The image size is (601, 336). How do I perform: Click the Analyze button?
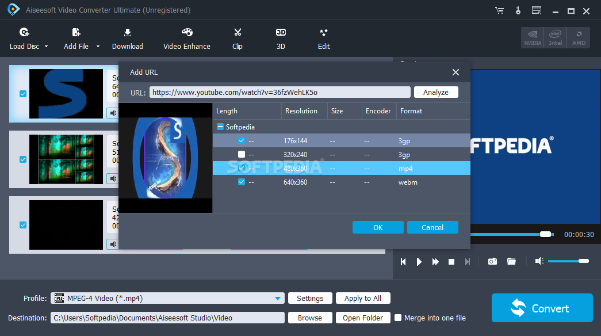[x=436, y=92]
